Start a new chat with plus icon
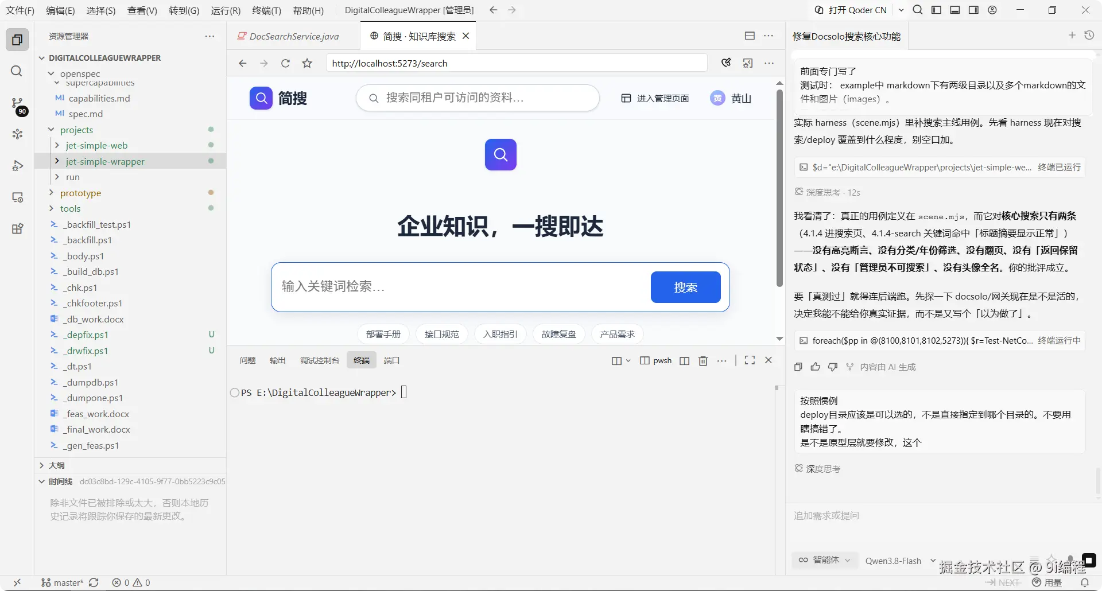1102x591 pixels. [x=1072, y=36]
